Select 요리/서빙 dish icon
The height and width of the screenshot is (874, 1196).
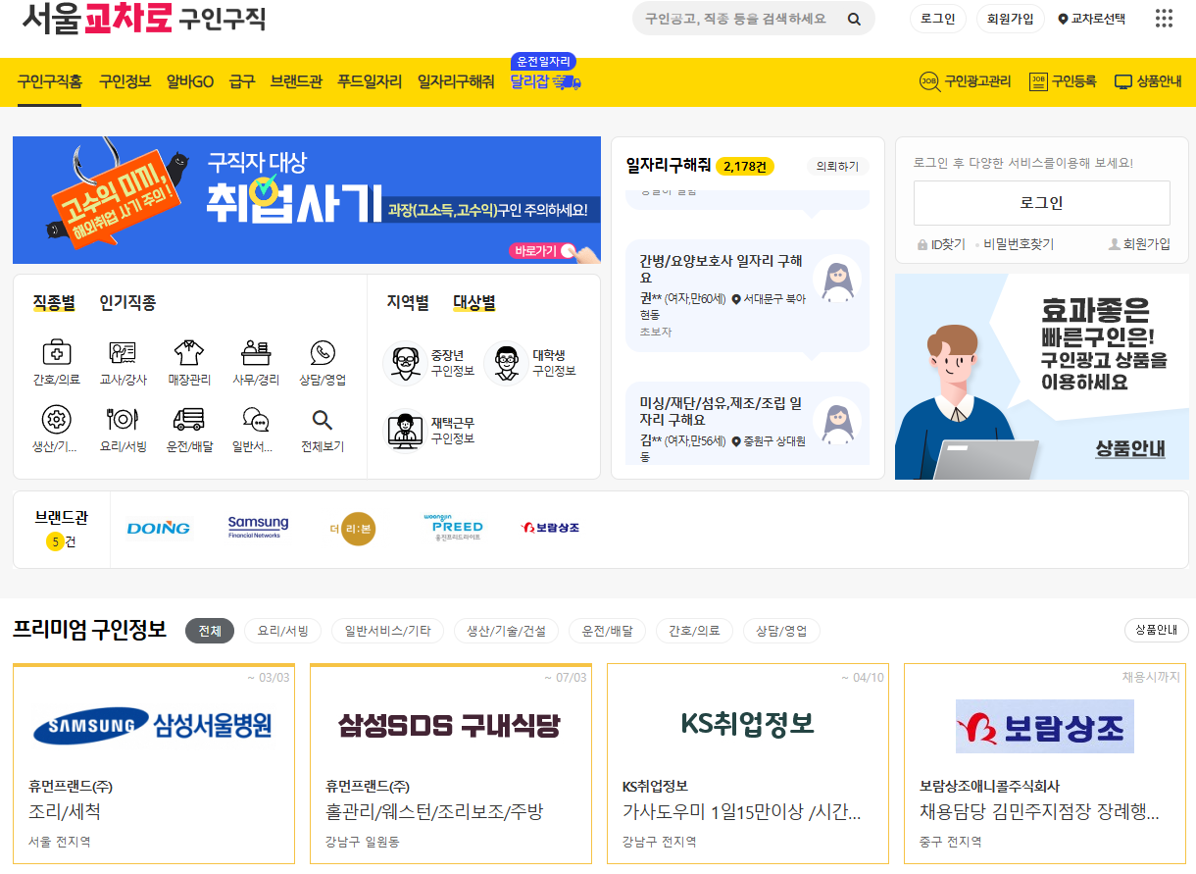[123, 420]
